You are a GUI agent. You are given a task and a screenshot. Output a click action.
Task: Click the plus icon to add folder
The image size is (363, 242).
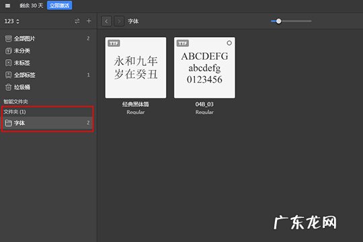pos(89,21)
